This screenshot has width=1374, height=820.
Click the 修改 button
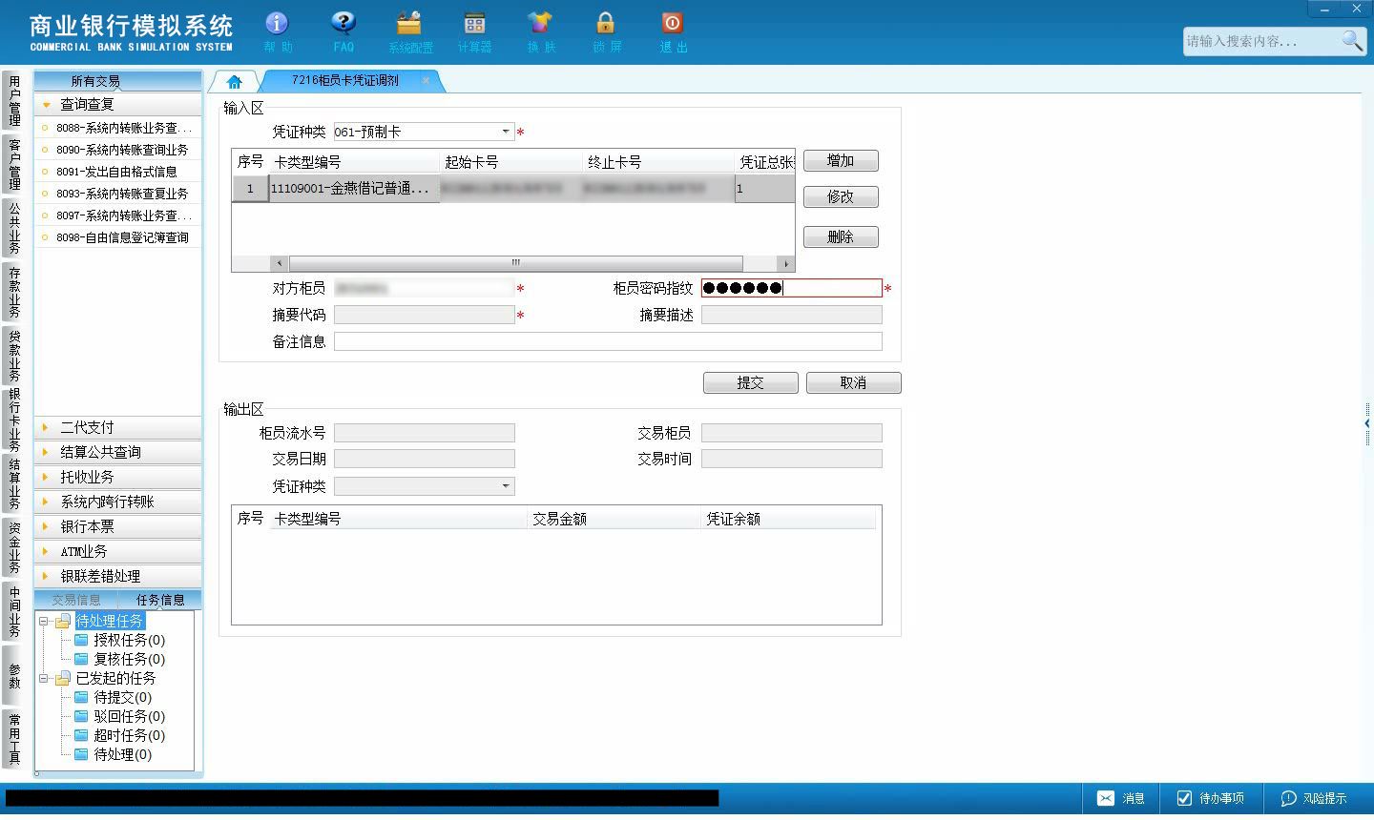point(841,196)
